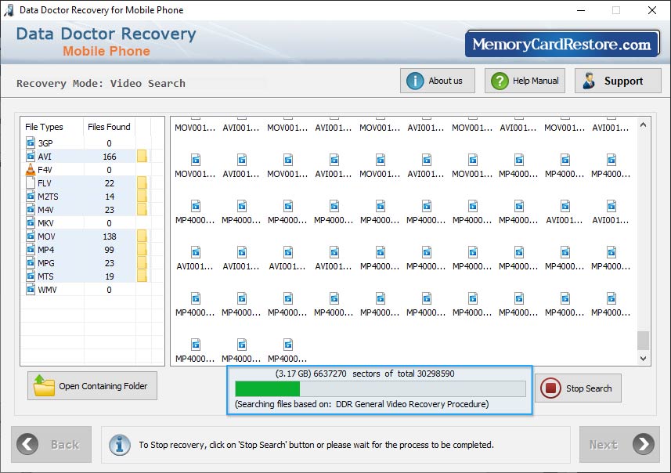The width and height of the screenshot is (671, 473).
Task: Click the File Types column header
Action: 45,127
